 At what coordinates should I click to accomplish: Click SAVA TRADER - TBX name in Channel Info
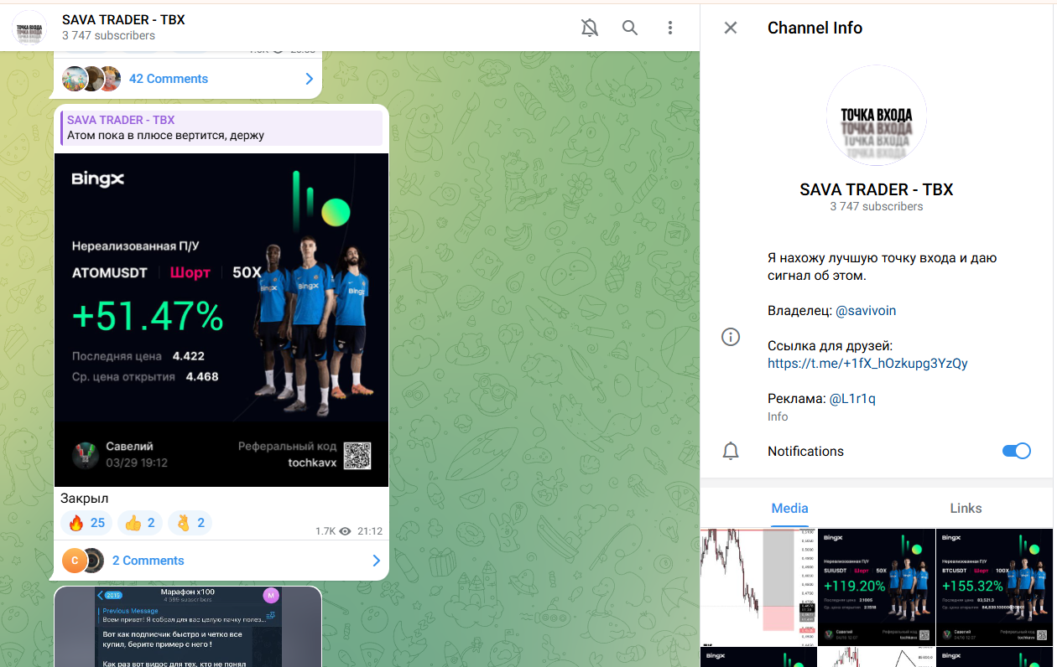(x=877, y=189)
